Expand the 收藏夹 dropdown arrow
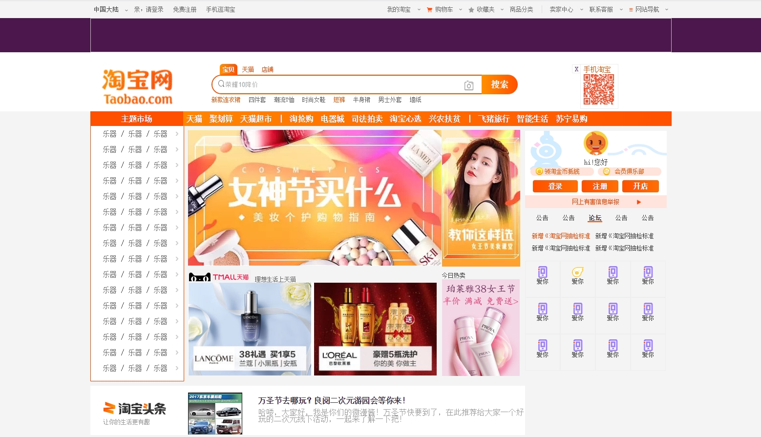 (x=502, y=10)
